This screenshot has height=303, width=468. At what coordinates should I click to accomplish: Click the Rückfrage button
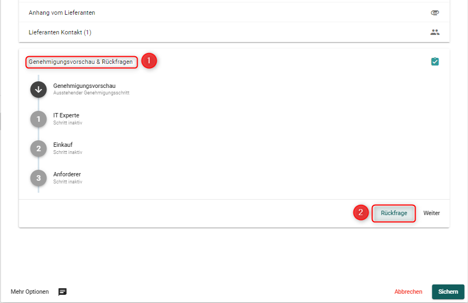(394, 213)
